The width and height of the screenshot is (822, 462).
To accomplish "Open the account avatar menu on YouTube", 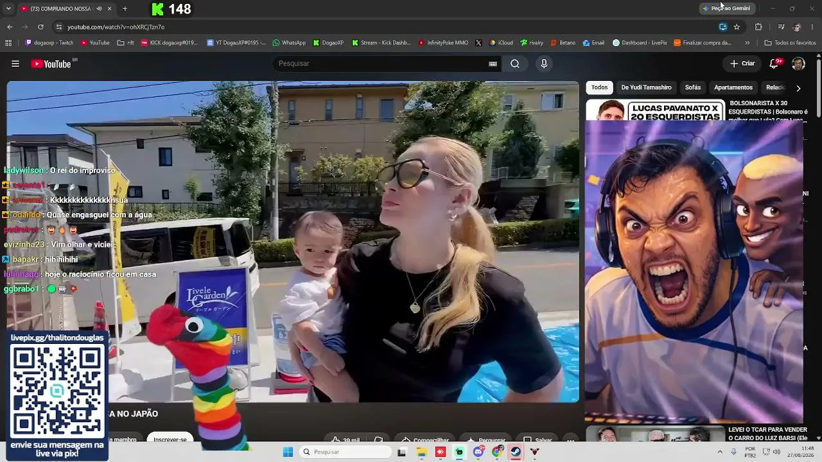I will point(798,64).
